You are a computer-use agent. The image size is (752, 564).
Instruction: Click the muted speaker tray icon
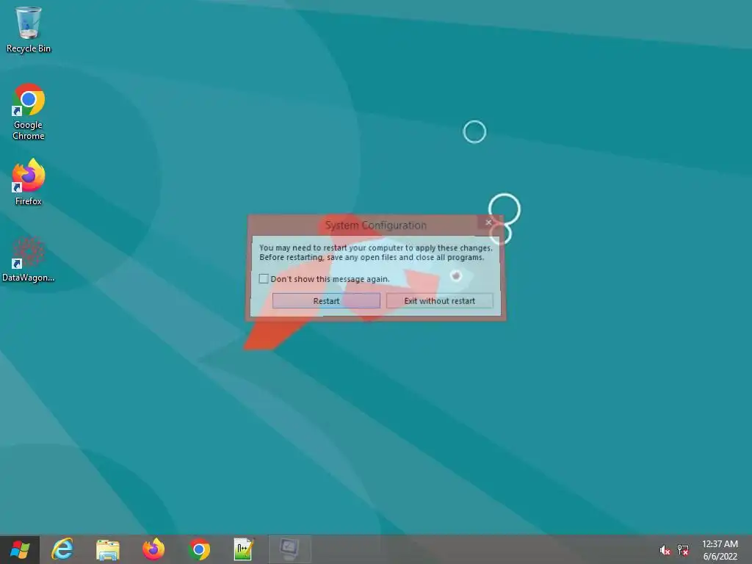665,550
